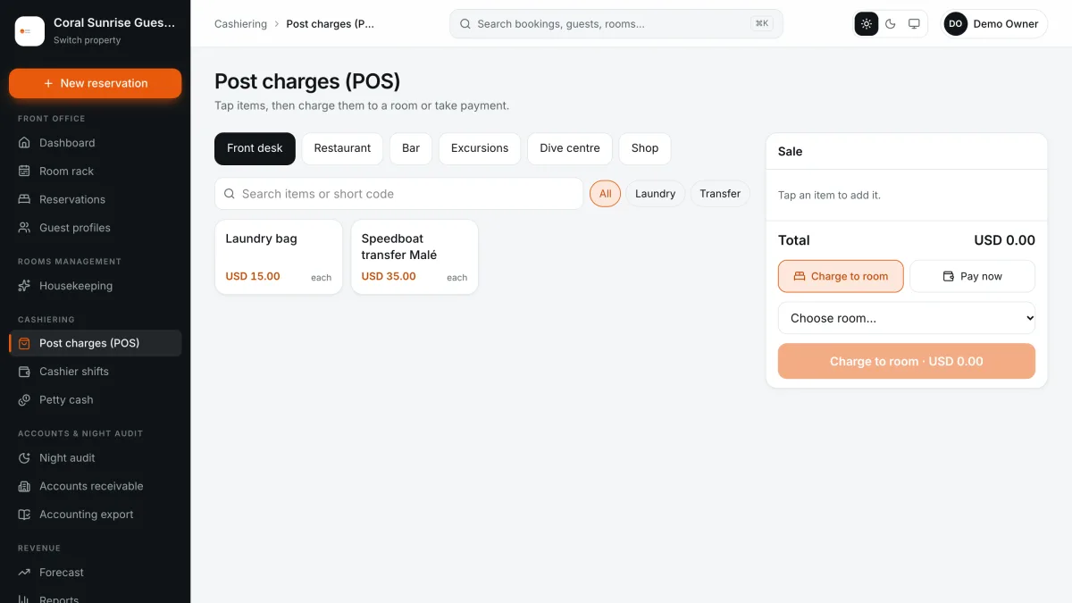The height and width of the screenshot is (603, 1072).
Task: Select the Excursions outlet tab
Action: 480,148
